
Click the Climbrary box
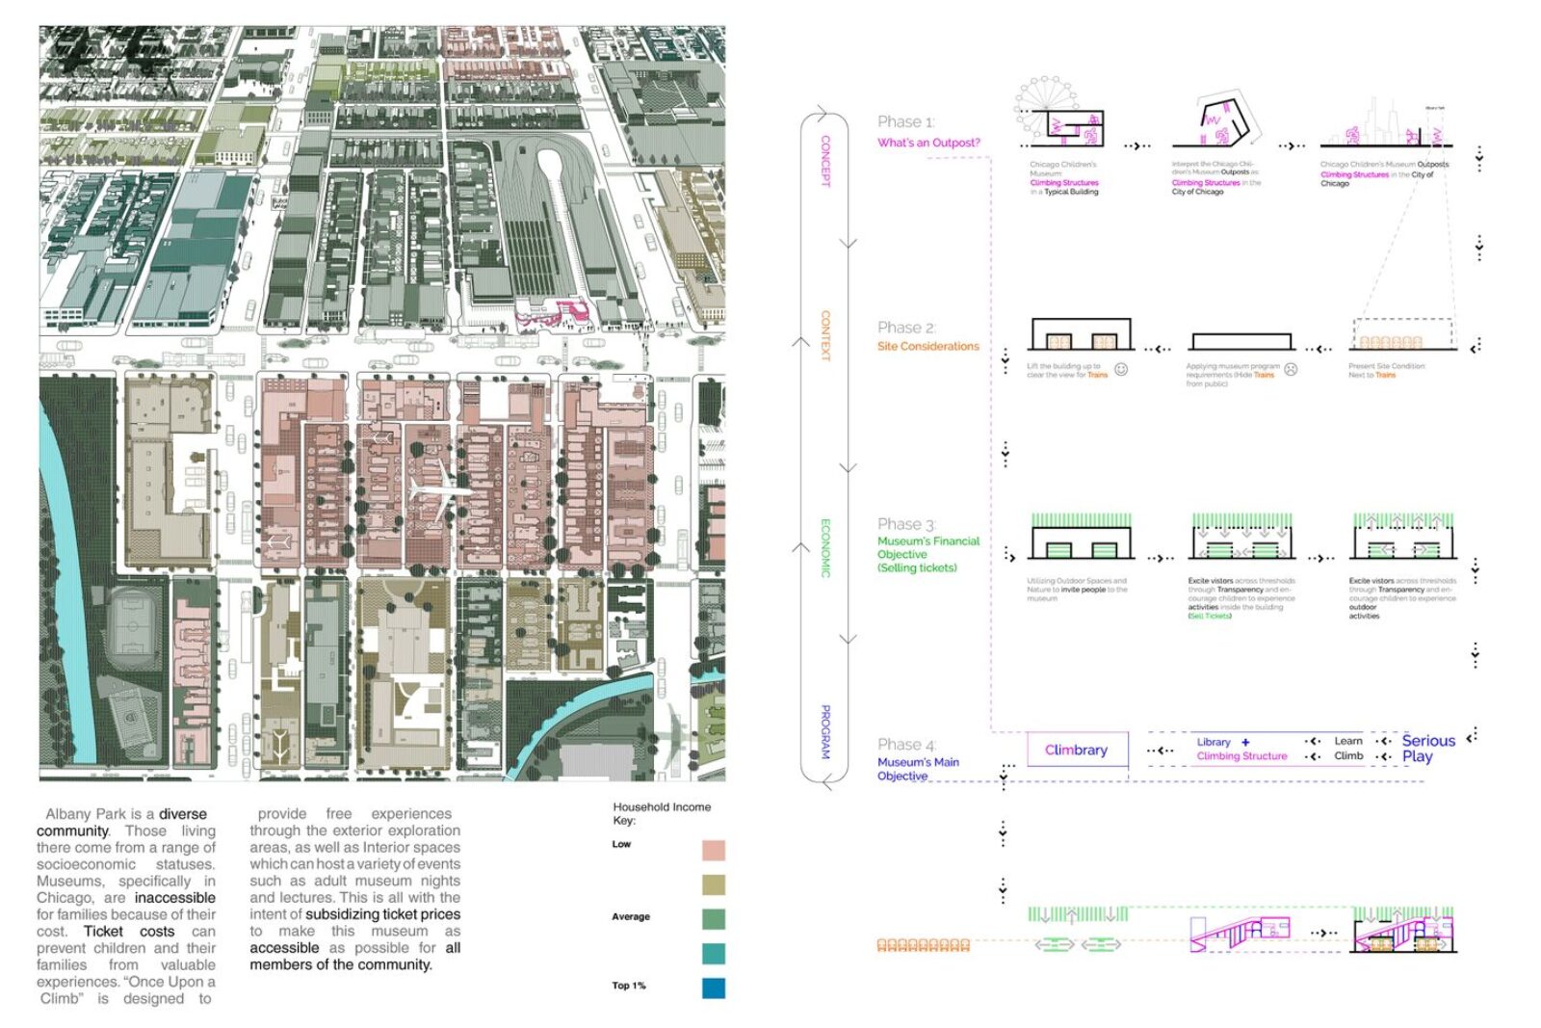(1077, 750)
